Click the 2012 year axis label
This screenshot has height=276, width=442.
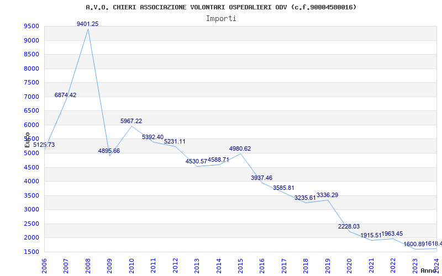(x=175, y=266)
